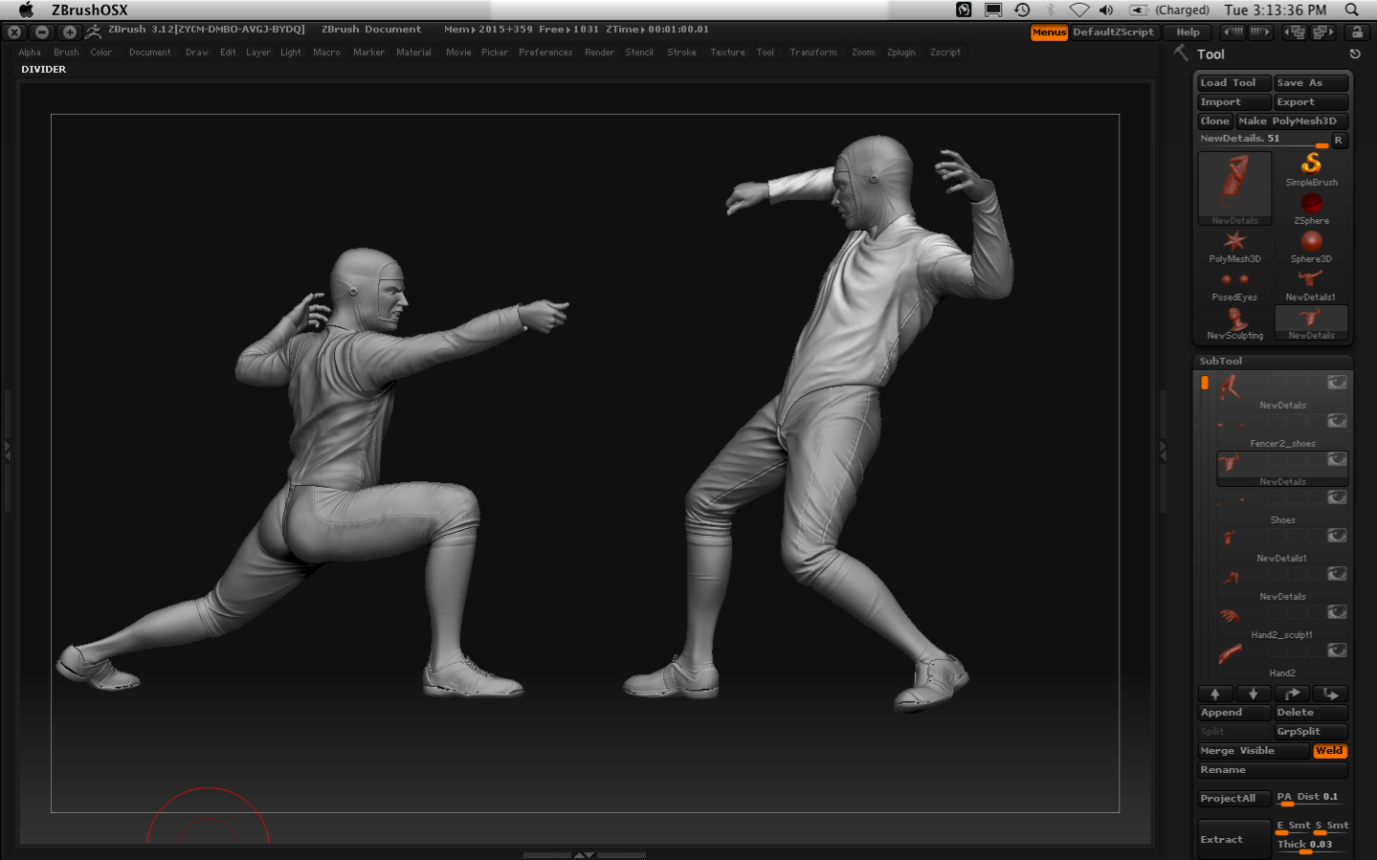Toggle the R button beside the NewDetails slider

coord(1339,141)
